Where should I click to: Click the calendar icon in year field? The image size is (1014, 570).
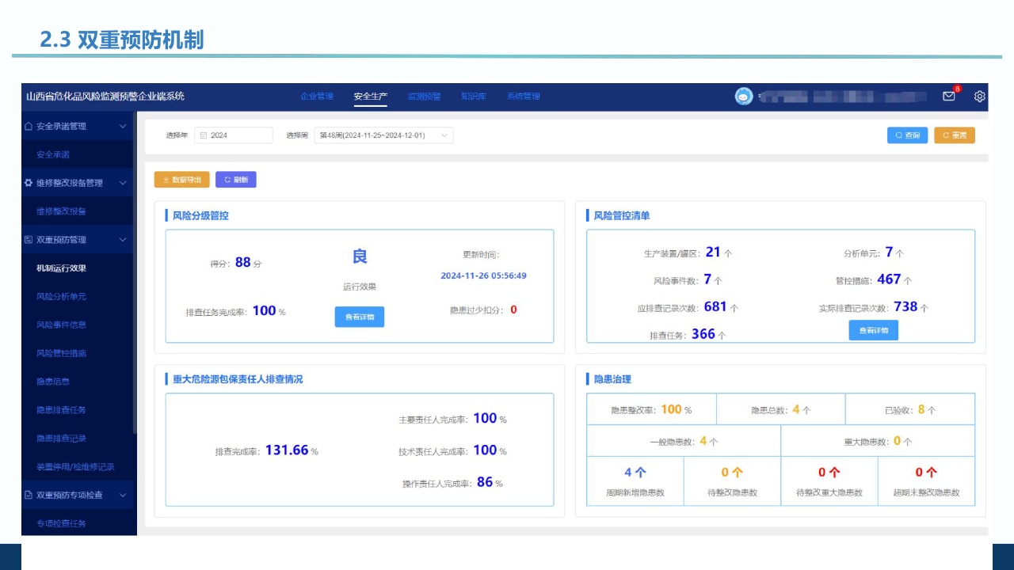[x=204, y=135]
